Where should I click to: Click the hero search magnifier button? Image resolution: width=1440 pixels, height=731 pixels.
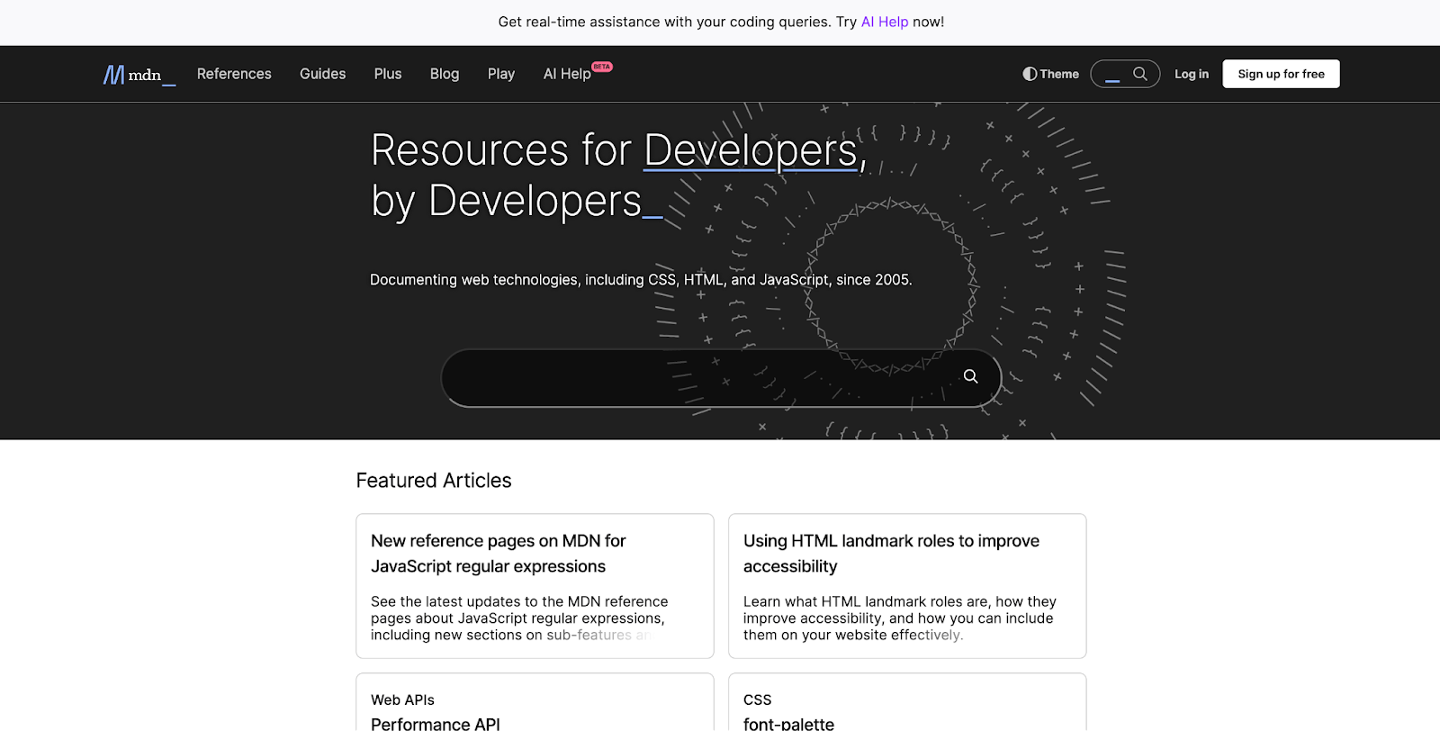coord(970,376)
